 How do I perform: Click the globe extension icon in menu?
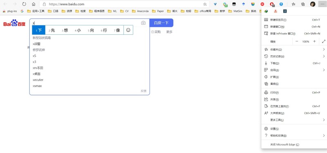coord(266,11)
